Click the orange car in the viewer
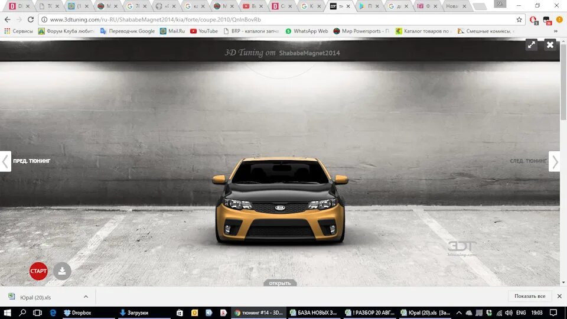The image size is (567, 319). click(x=280, y=200)
